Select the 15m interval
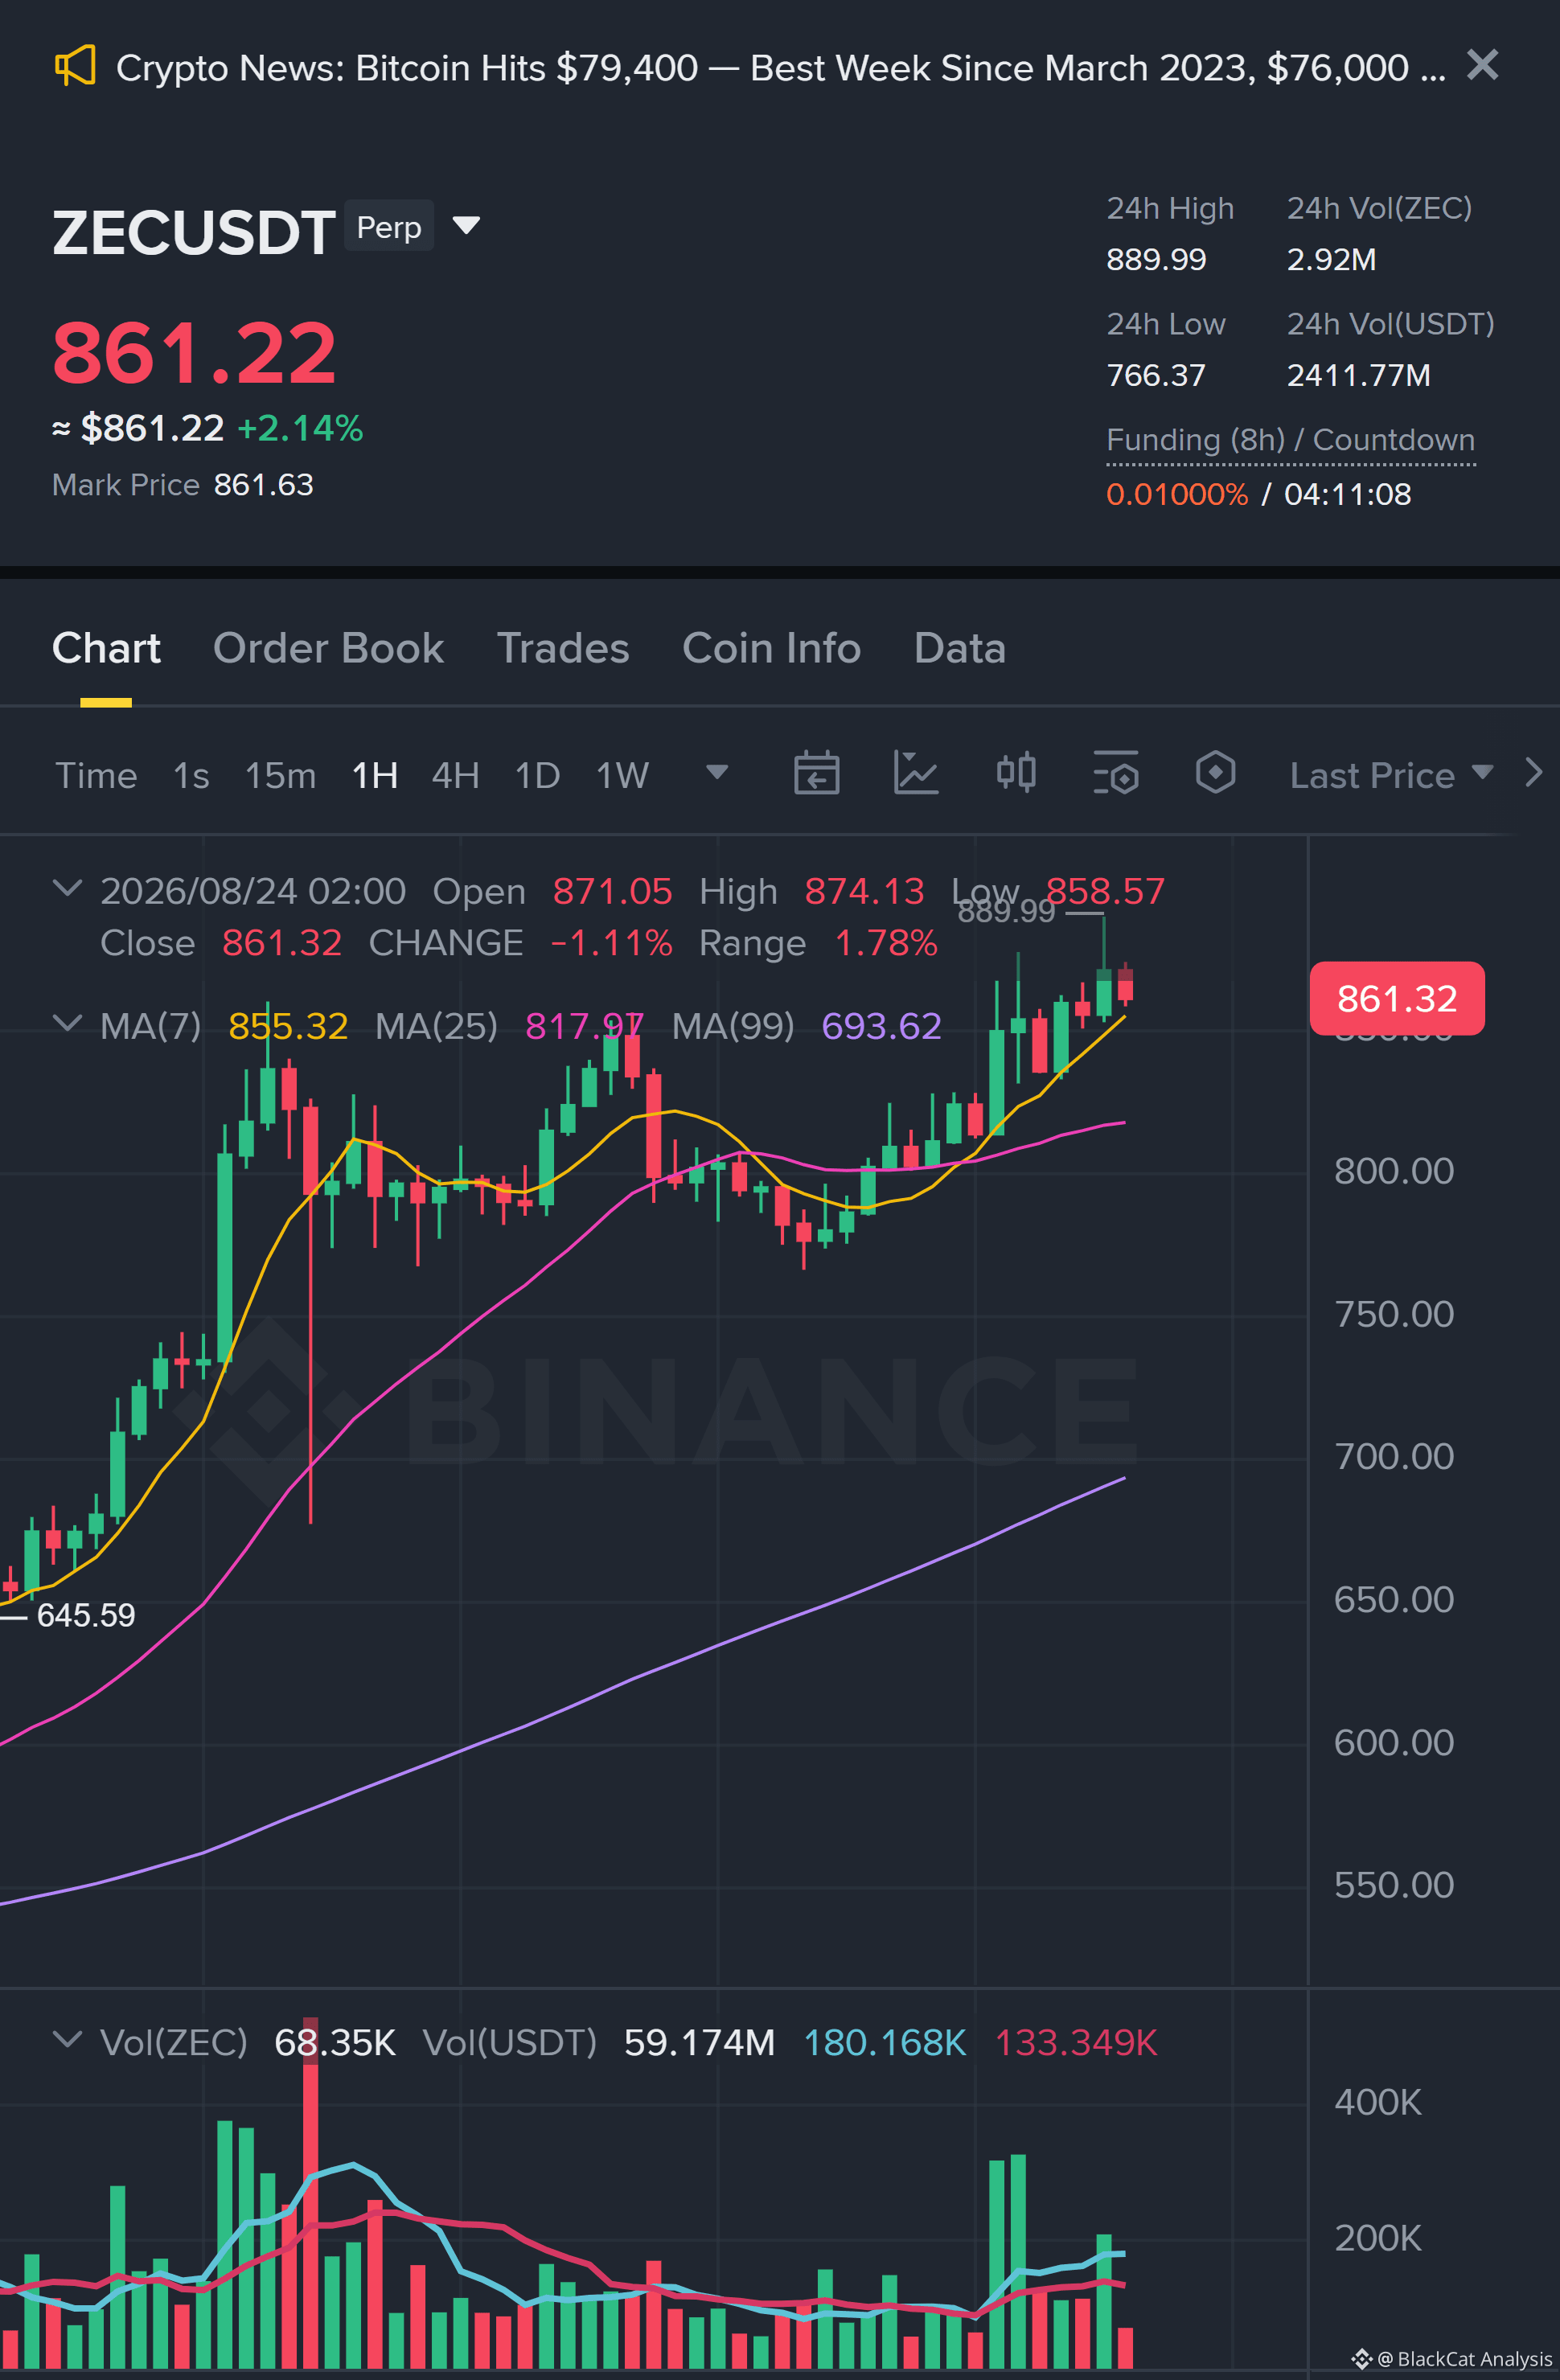 pyautogui.click(x=280, y=775)
